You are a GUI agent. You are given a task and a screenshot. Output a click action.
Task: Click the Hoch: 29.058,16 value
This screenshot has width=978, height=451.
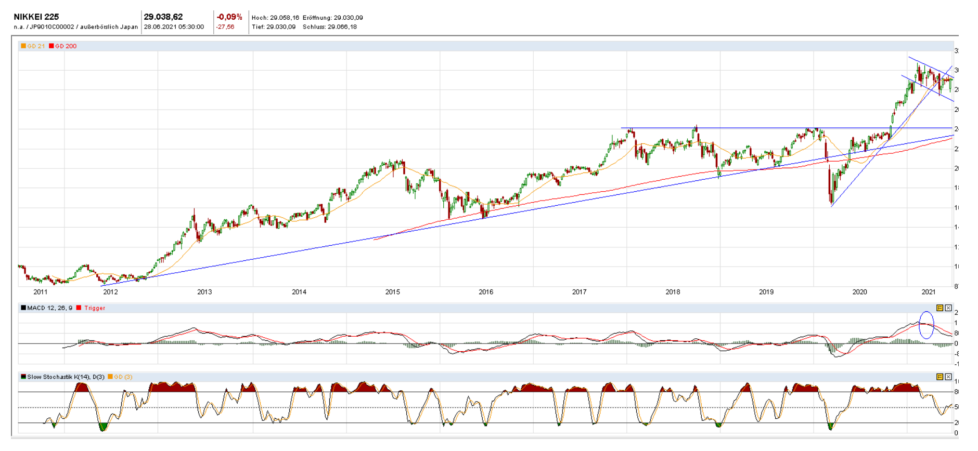click(x=275, y=18)
